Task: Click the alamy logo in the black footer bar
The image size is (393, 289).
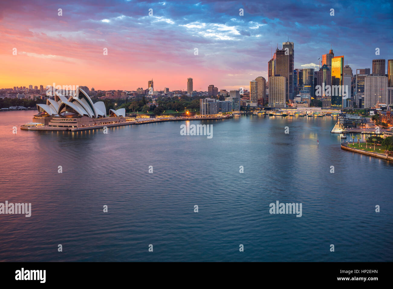Action: [31, 275]
